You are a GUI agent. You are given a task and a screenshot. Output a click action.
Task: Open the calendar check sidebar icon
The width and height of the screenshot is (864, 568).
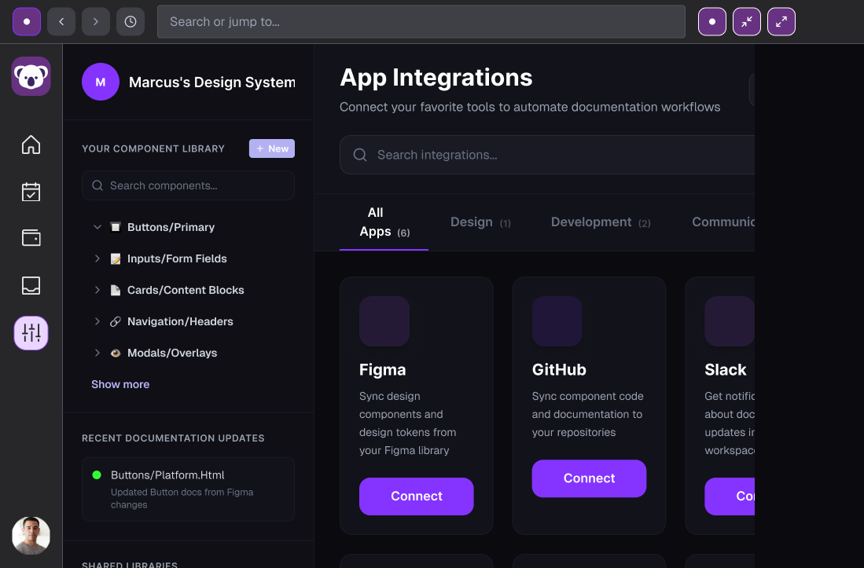click(x=31, y=192)
